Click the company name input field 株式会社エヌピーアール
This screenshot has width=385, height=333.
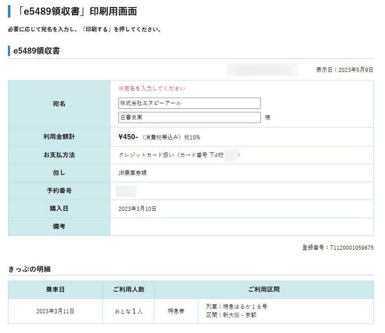pos(189,103)
